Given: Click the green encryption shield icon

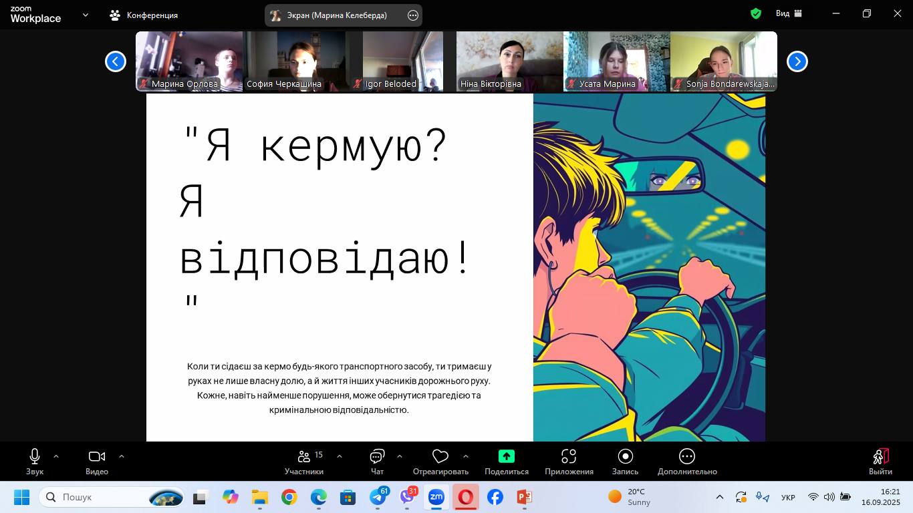Looking at the screenshot, I should [x=756, y=14].
